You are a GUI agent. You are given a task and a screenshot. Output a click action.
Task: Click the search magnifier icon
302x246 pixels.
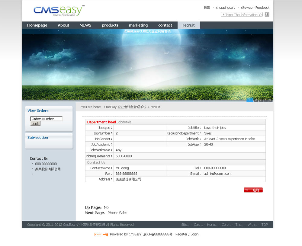[x=267, y=14]
